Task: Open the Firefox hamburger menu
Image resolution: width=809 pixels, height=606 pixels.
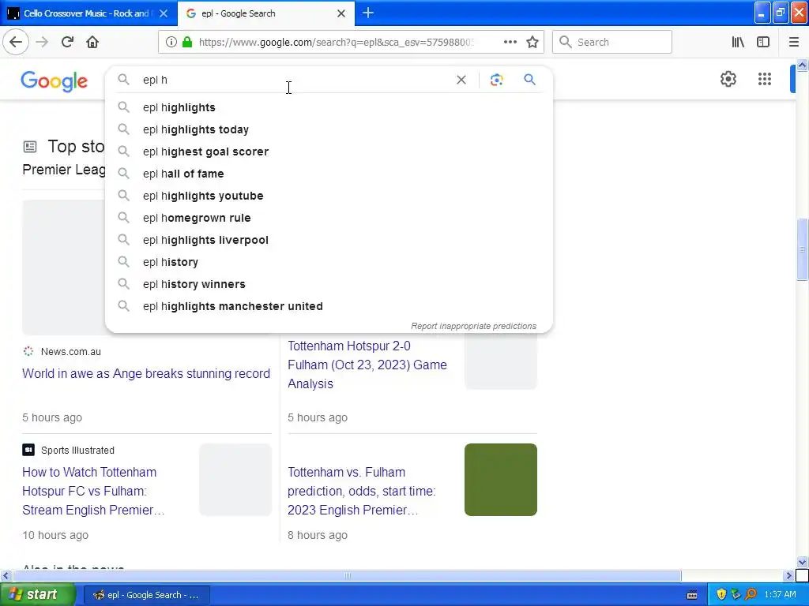Action: (x=793, y=42)
